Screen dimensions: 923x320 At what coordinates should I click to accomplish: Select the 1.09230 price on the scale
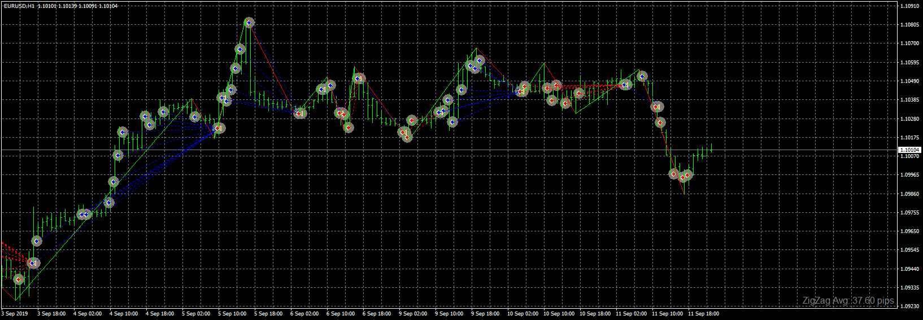[x=908, y=306]
